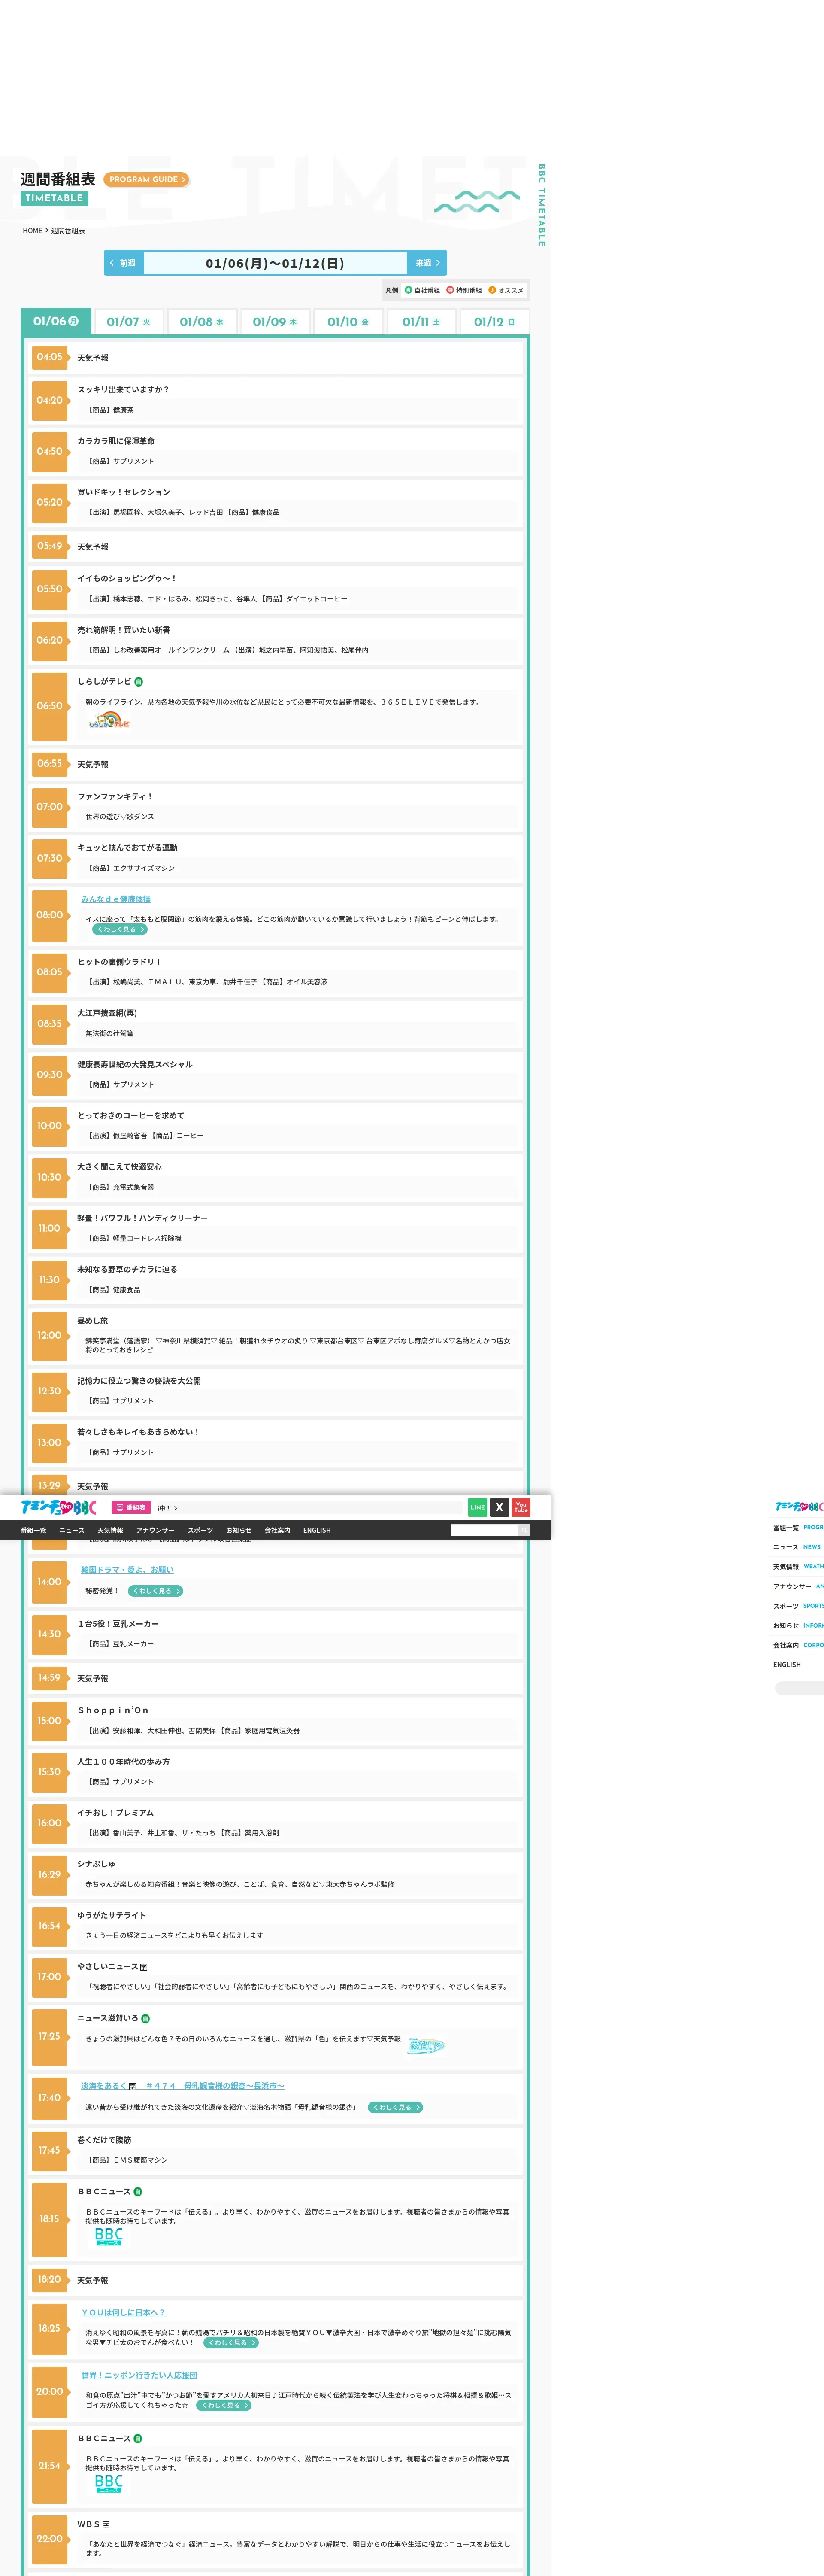
Task: Click the BBC site logo in header
Action: tap(58, 1507)
